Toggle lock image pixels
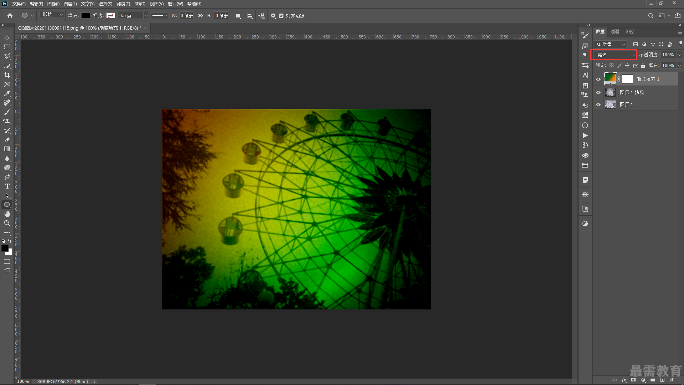 (x=619, y=66)
